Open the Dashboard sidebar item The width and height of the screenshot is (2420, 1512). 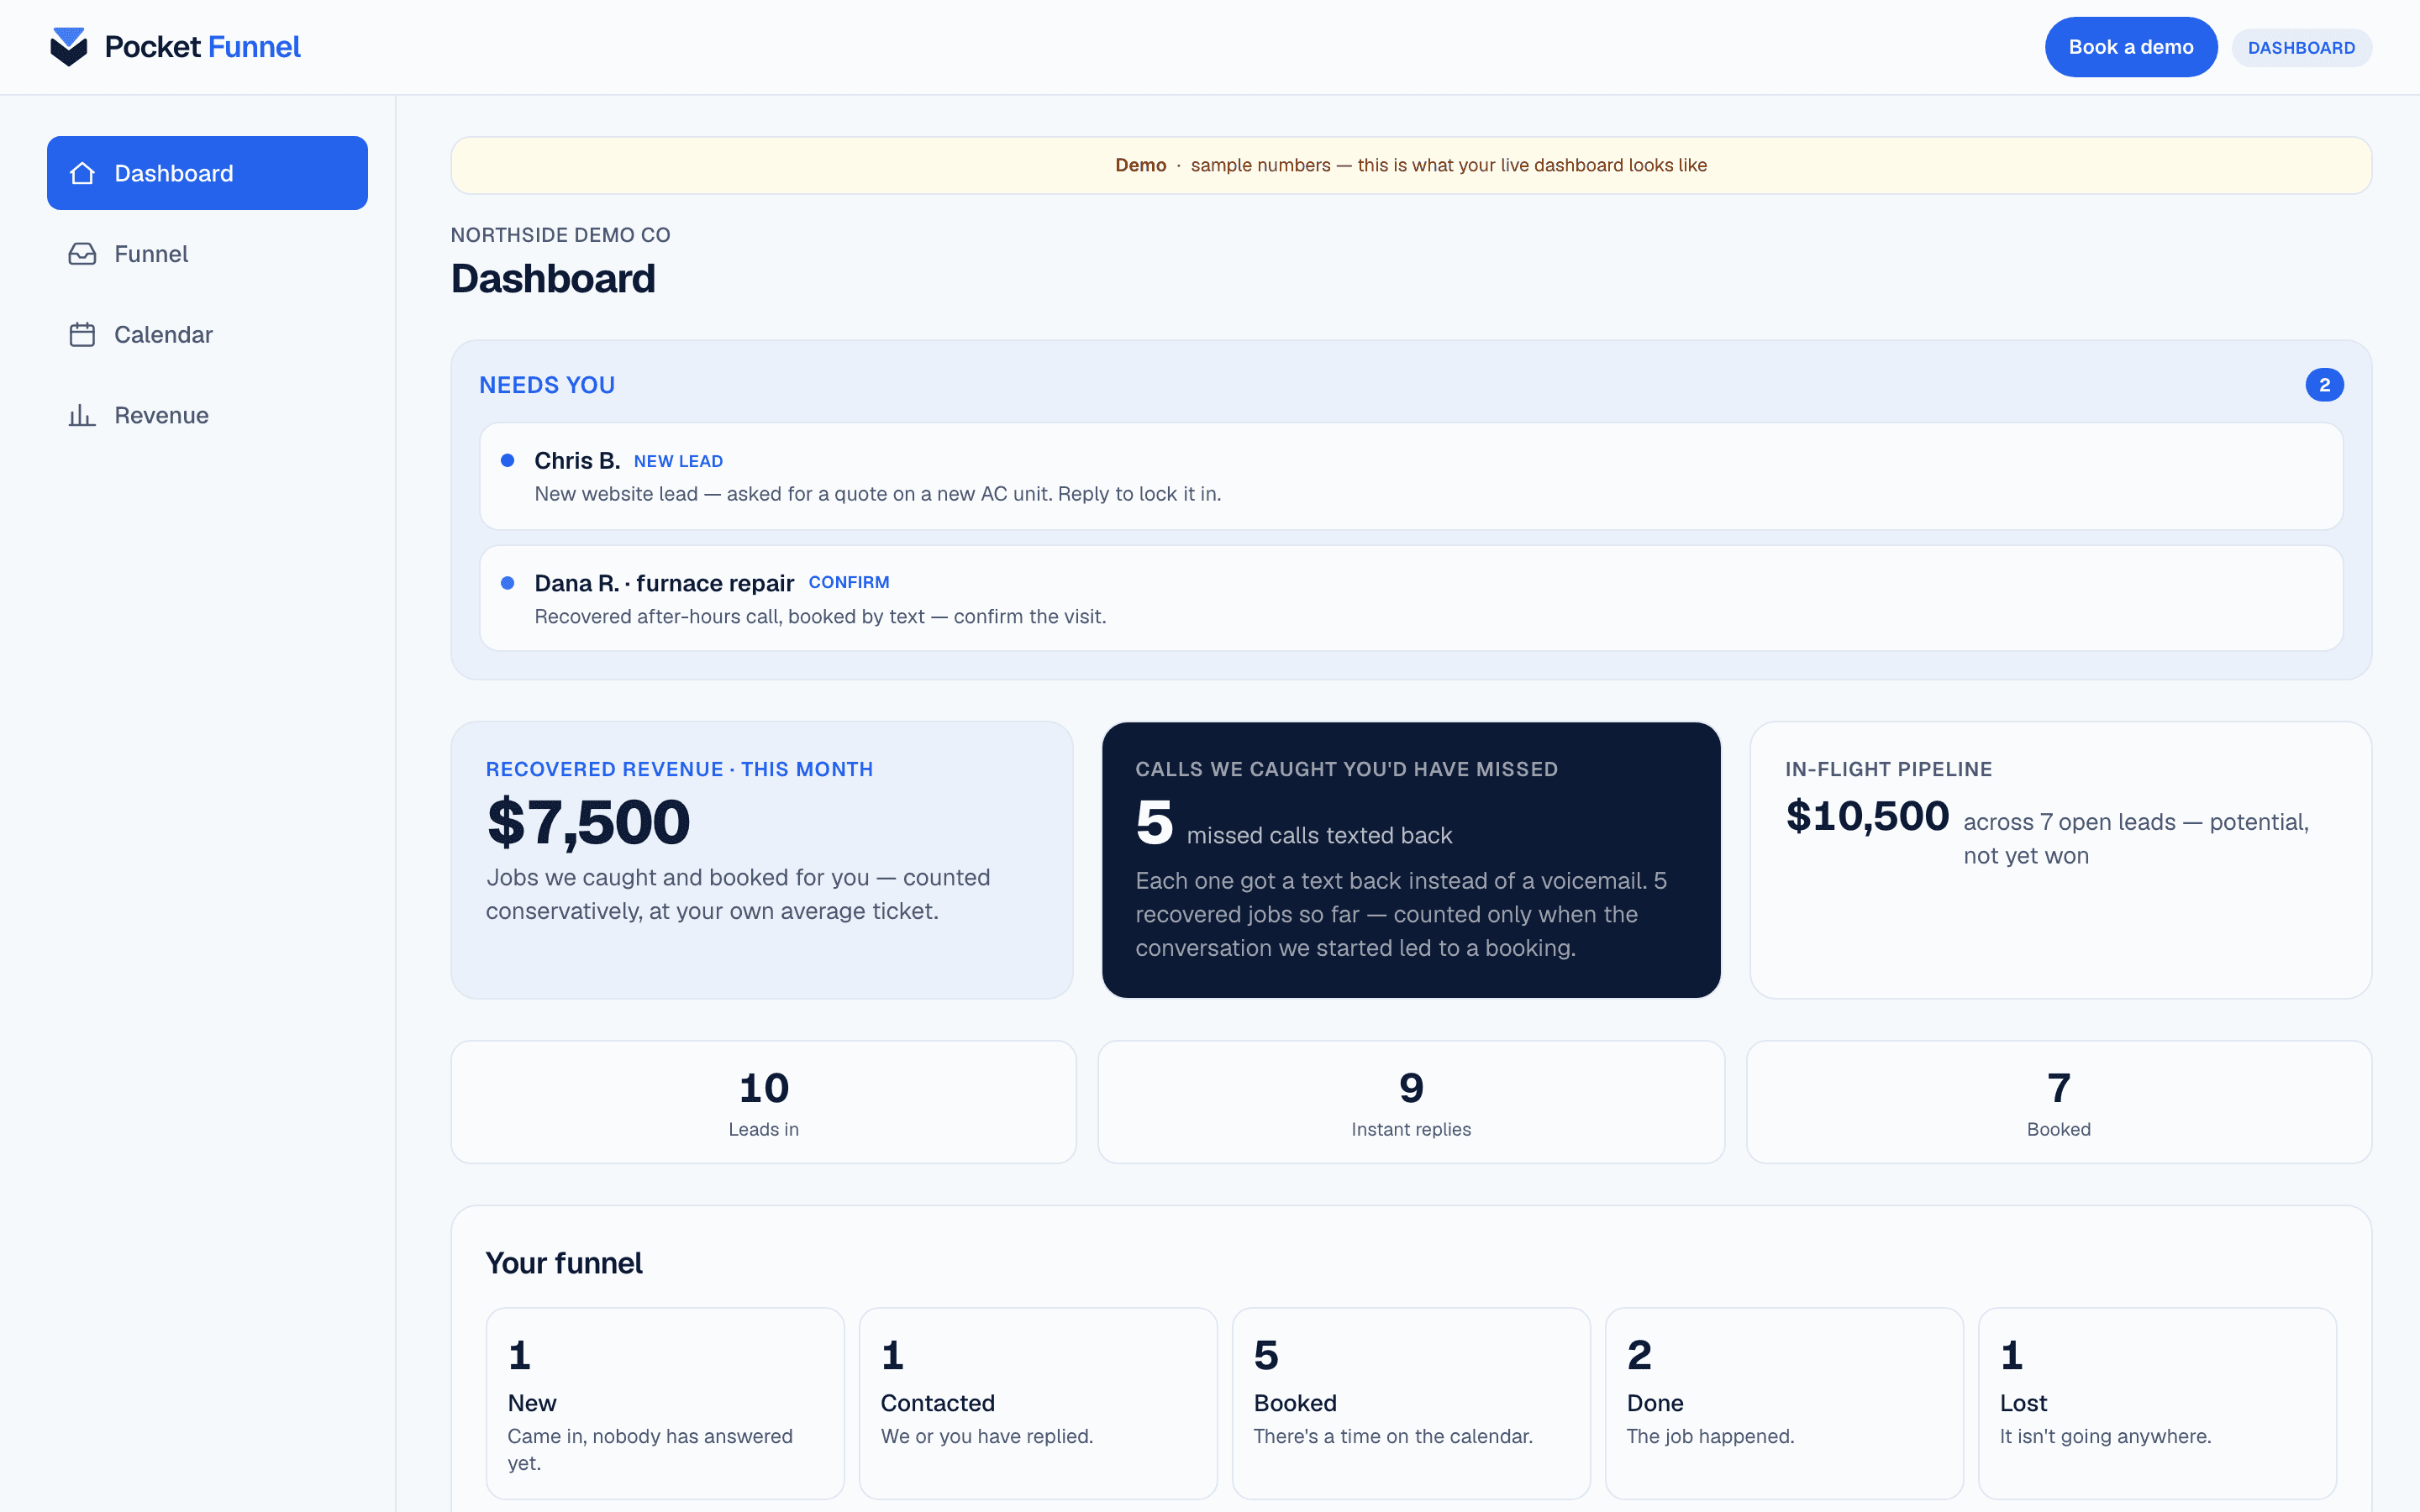(x=207, y=173)
